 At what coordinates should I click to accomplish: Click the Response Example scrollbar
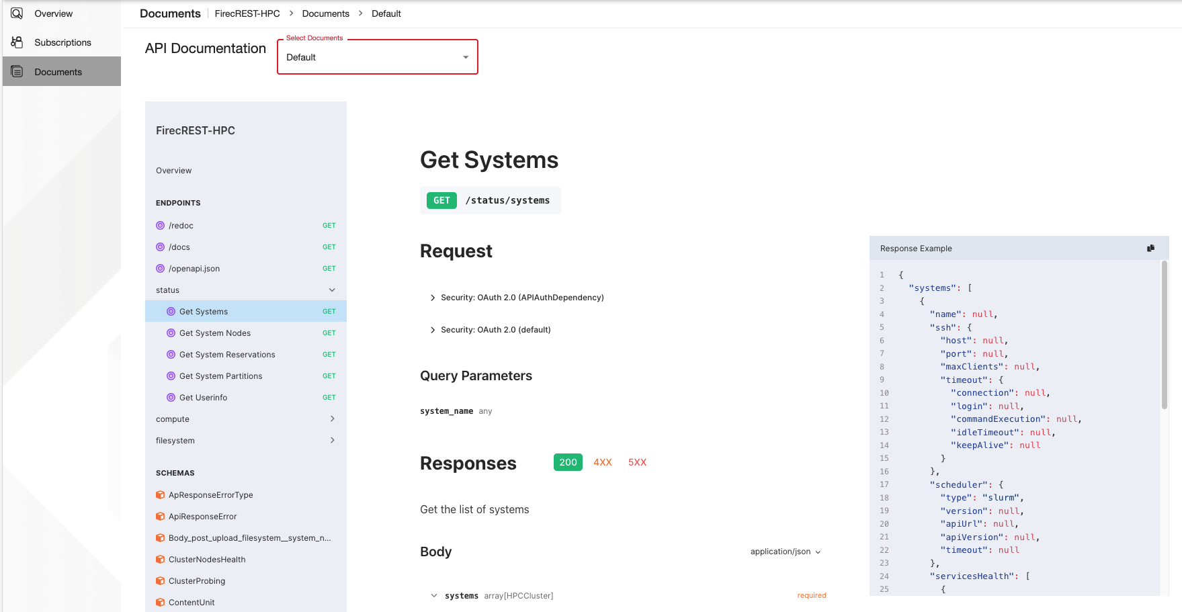click(x=1164, y=335)
